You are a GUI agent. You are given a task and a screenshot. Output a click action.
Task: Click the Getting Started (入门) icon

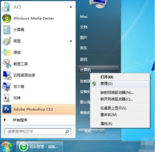tap(6, 7)
